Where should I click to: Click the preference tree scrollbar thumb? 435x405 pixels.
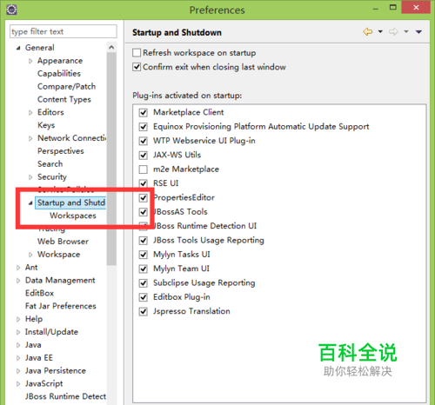(111, 159)
